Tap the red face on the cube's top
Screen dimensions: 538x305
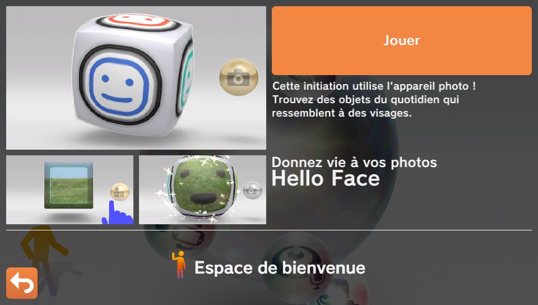[x=138, y=21]
